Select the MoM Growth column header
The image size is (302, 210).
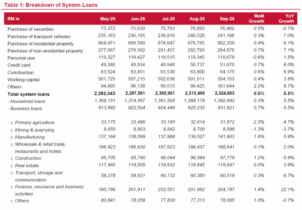pos(256,19)
